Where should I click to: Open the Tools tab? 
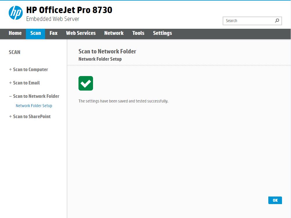pos(138,33)
